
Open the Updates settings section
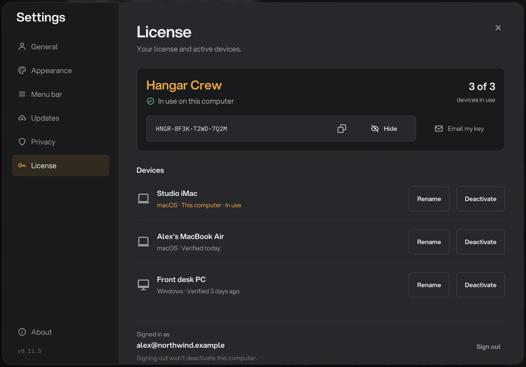(x=61, y=118)
